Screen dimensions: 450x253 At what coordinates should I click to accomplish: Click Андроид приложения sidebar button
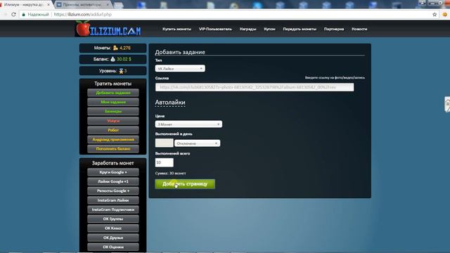point(113,139)
